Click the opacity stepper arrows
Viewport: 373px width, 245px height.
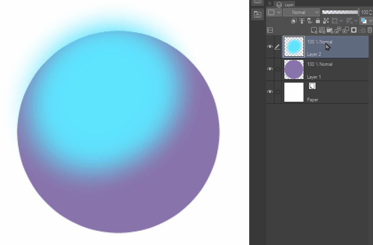[370, 12]
